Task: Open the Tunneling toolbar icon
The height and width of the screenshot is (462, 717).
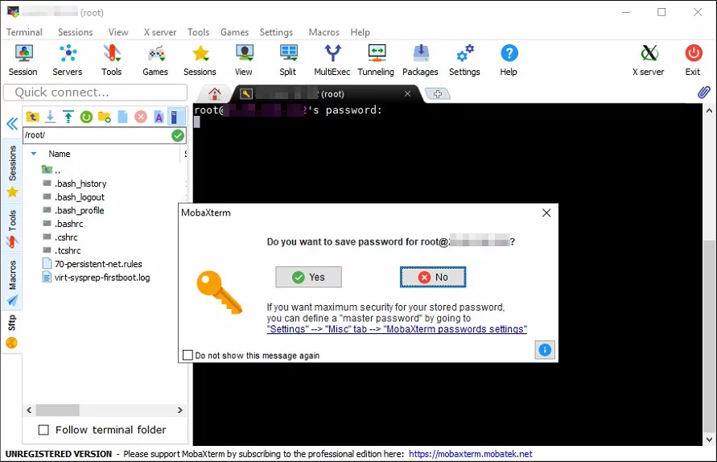Action: click(x=376, y=60)
